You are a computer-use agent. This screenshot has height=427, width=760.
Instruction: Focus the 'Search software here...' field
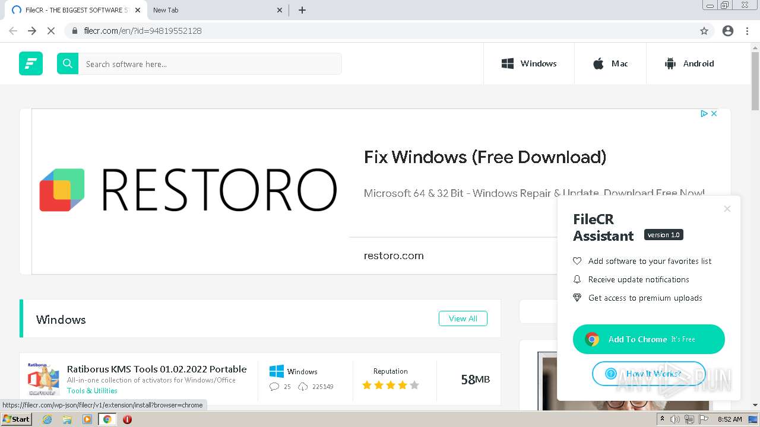click(x=210, y=63)
